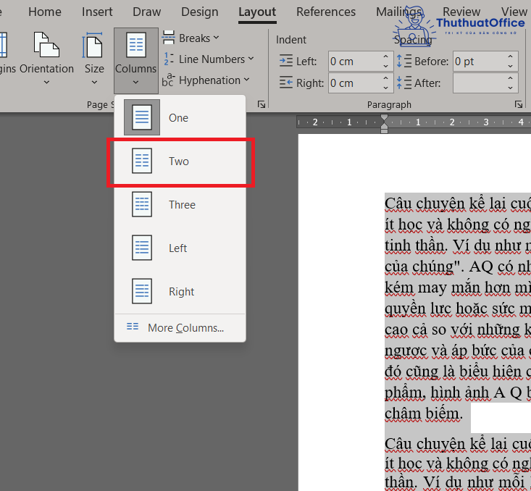This screenshot has width=531, height=491.
Task: Expand the Breaks dropdown
Action: point(216,38)
